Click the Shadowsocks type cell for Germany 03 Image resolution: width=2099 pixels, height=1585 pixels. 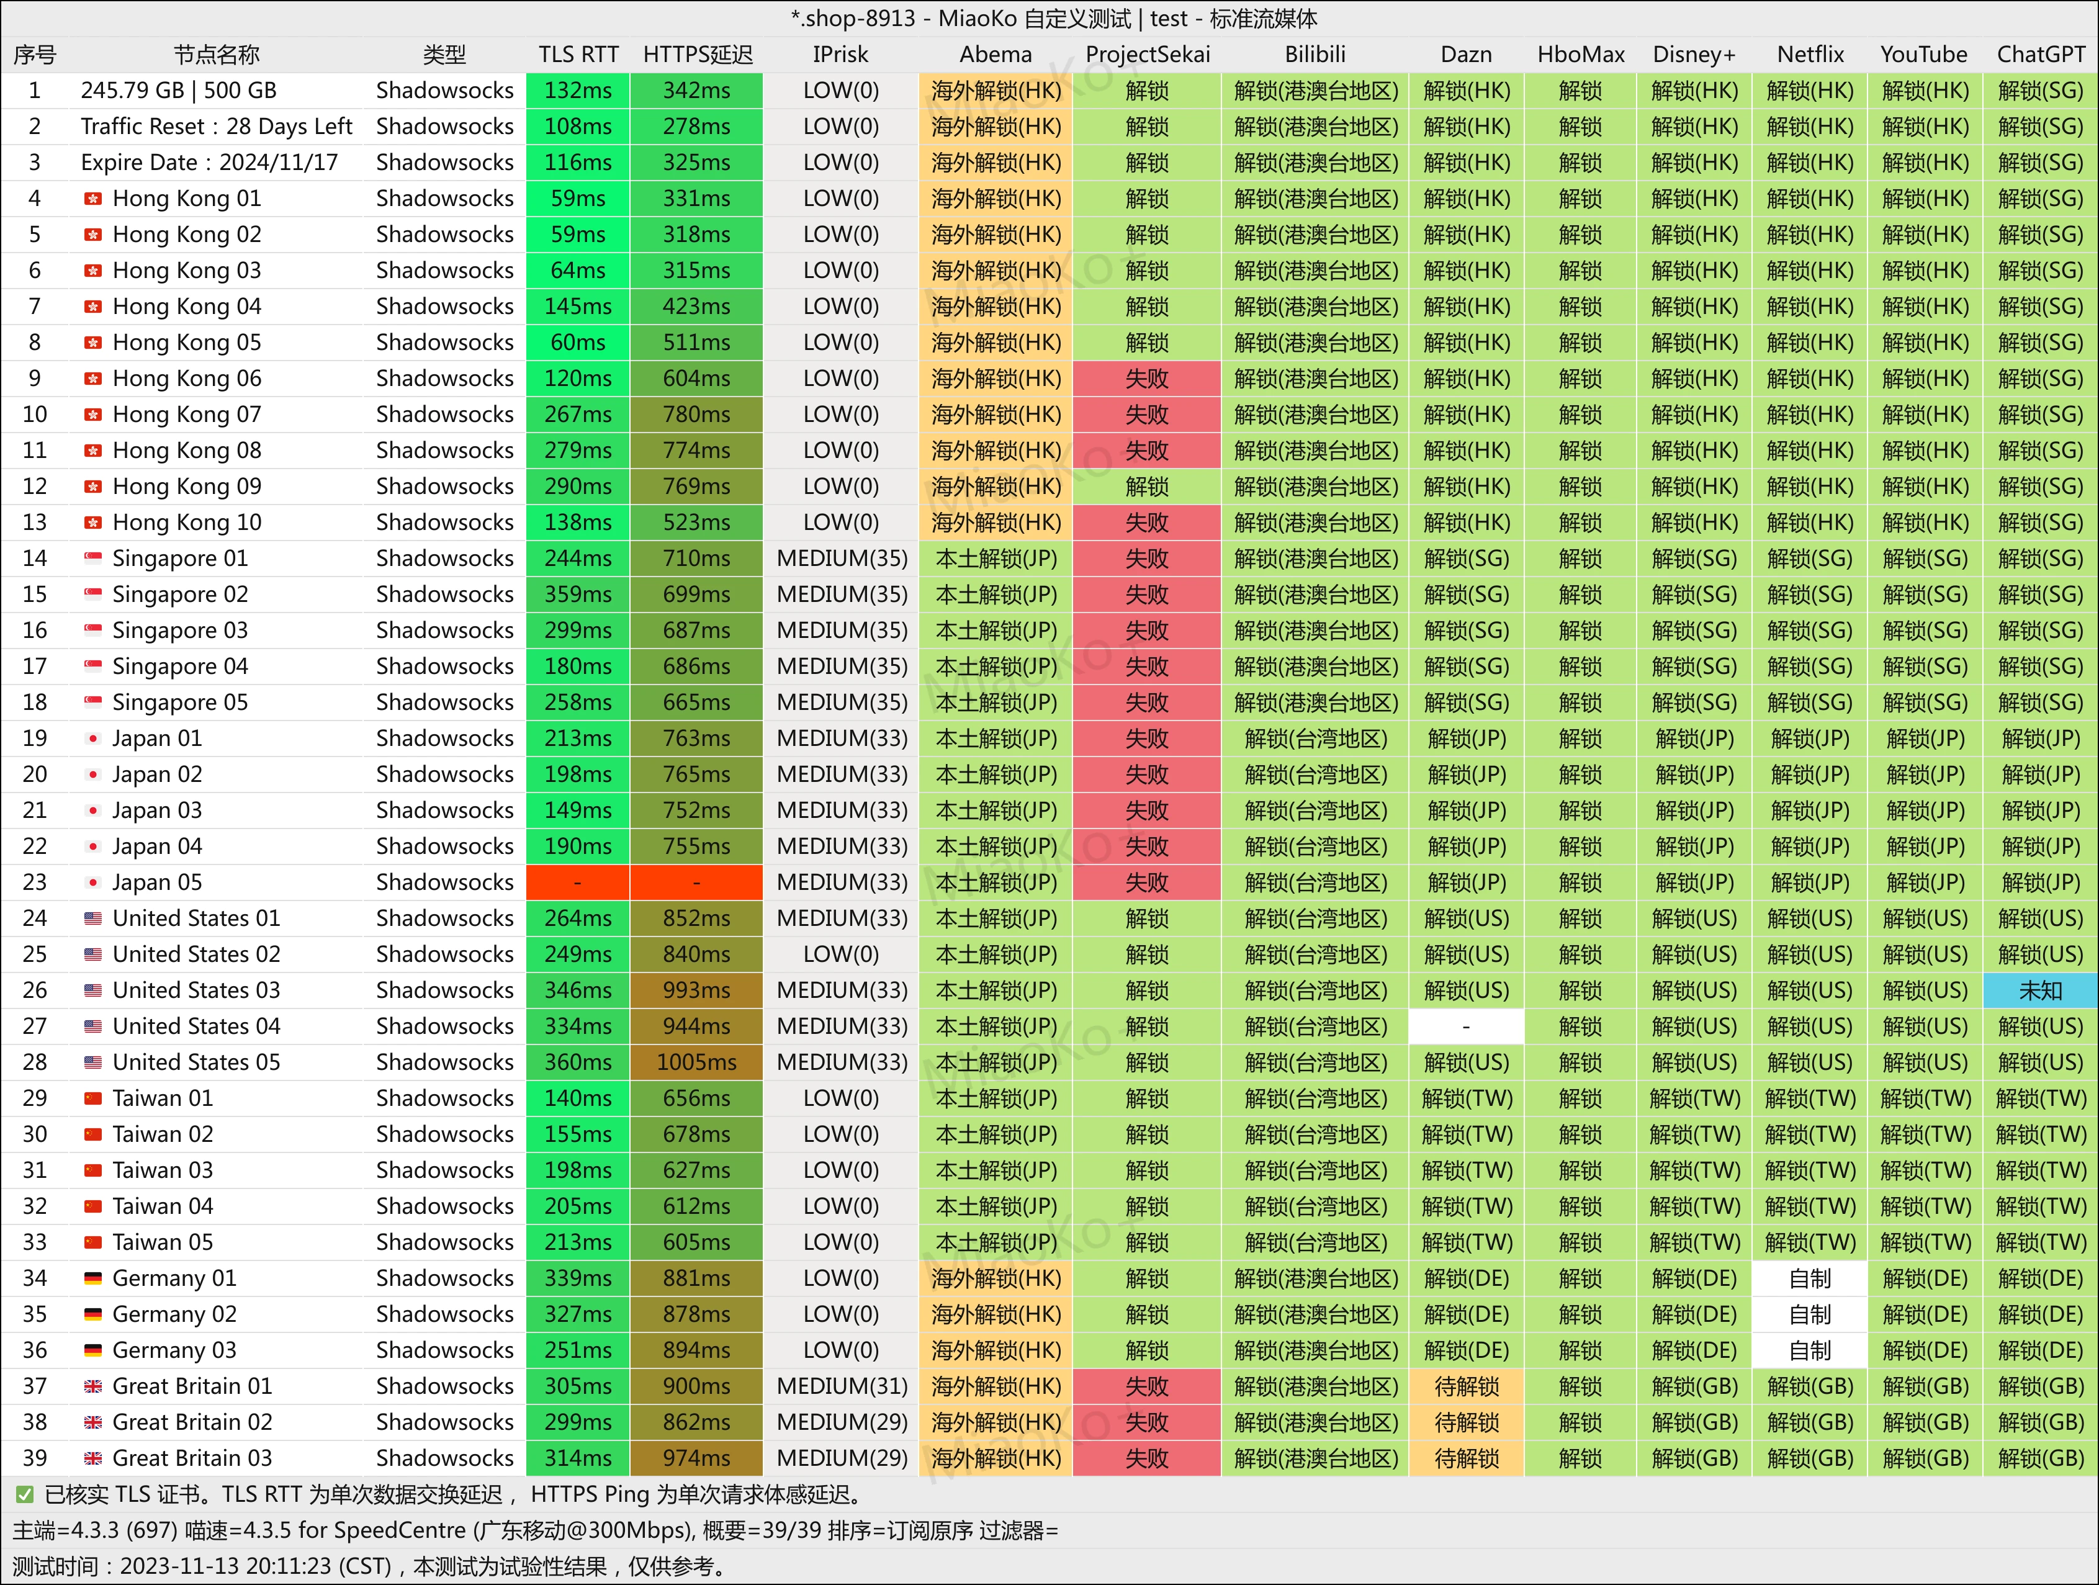pos(444,1350)
